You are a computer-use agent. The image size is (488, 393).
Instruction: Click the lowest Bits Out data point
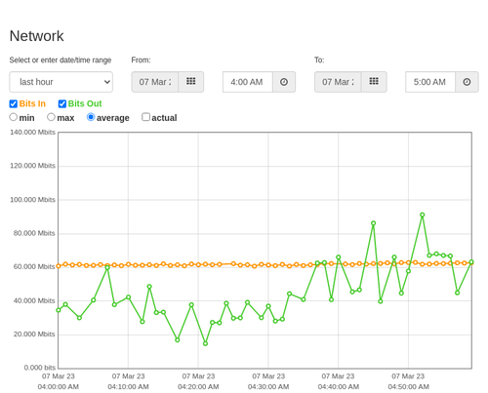coord(205,343)
